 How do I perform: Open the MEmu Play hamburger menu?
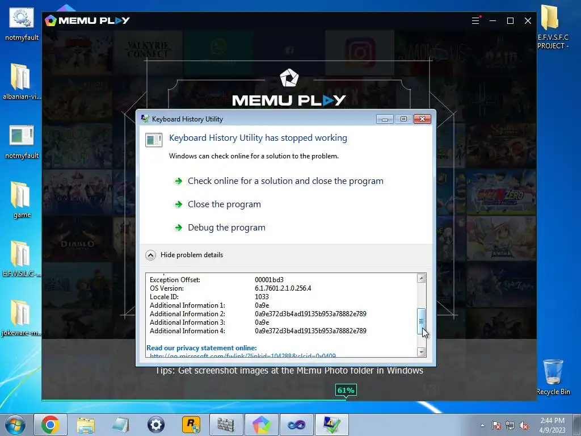coord(476,21)
